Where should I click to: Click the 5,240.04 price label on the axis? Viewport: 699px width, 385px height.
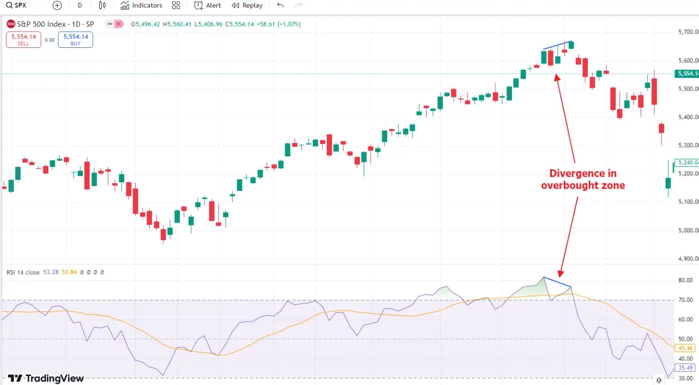[x=687, y=162]
